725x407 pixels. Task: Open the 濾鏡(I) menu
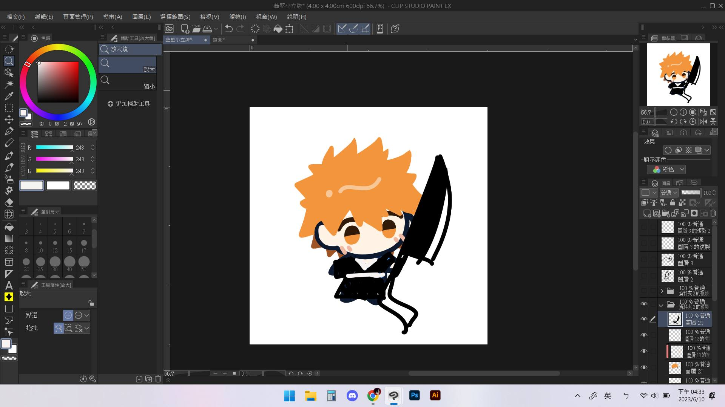pyautogui.click(x=238, y=17)
